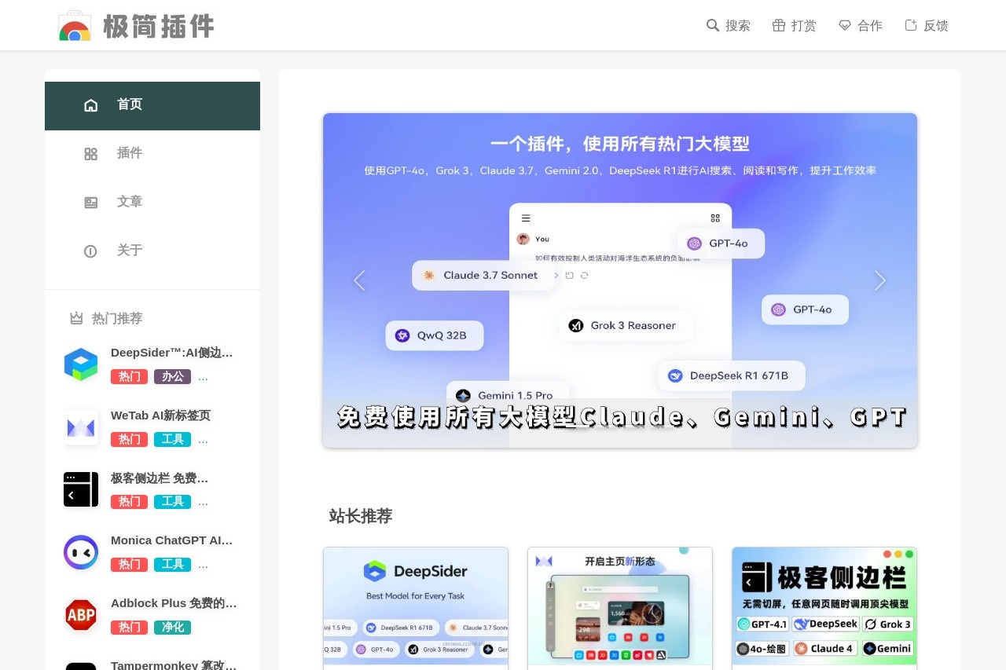
Task: Click the info icon beside 关于
Action: coord(91,251)
